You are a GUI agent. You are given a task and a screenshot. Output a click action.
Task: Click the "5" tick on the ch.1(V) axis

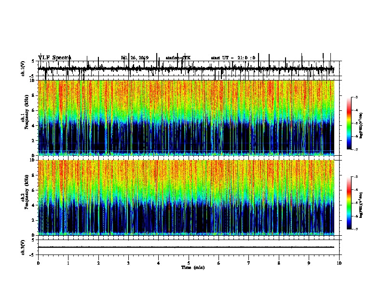pyautogui.click(x=33, y=61)
